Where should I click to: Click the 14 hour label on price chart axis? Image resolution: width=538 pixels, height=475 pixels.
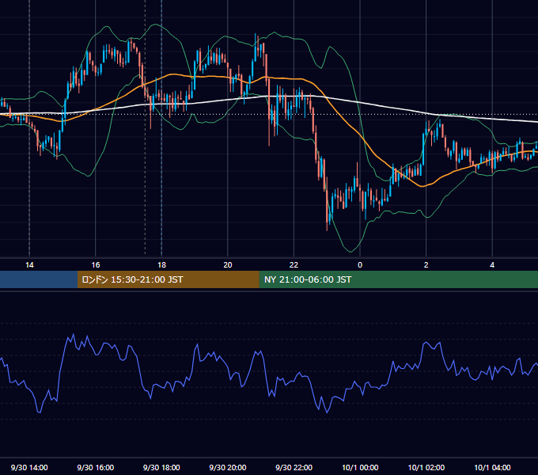click(29, 265)
